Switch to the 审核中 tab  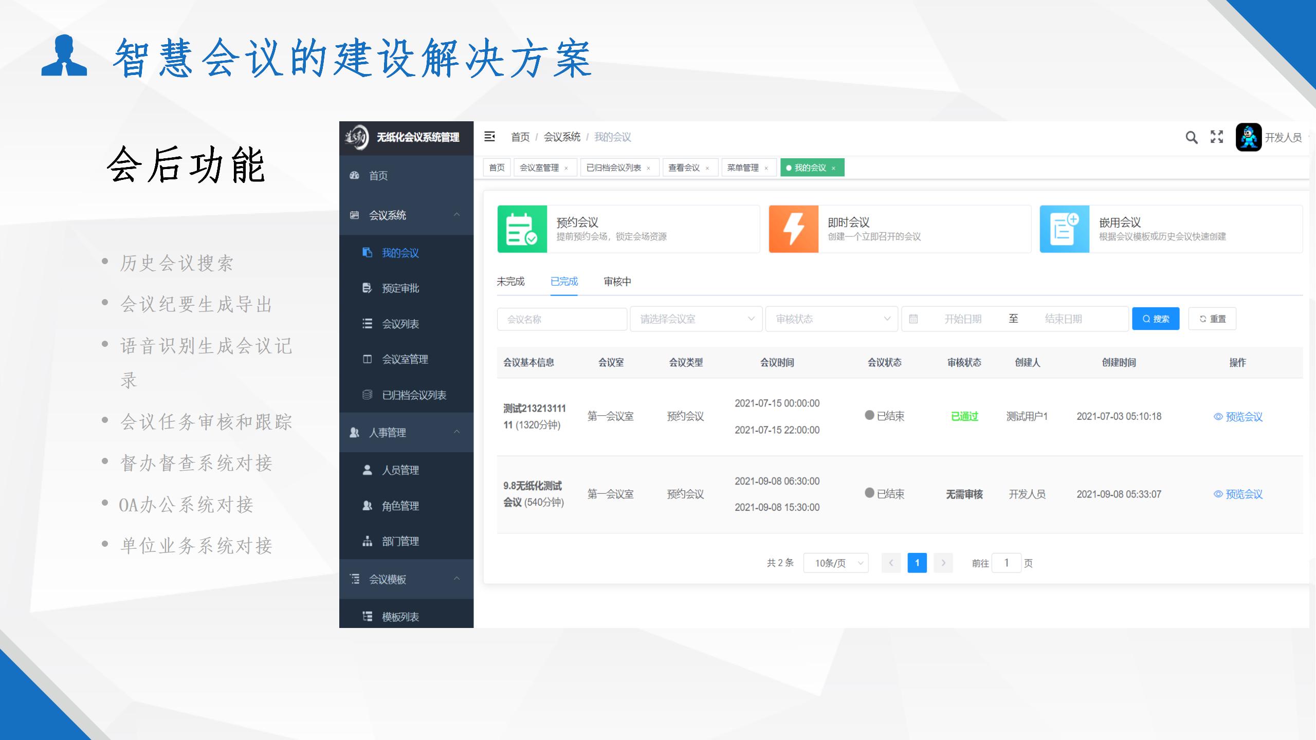coord(617,282)
